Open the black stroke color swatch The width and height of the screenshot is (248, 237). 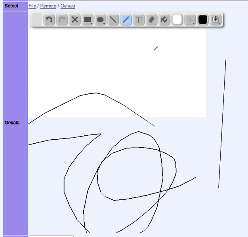click(203, 20)
